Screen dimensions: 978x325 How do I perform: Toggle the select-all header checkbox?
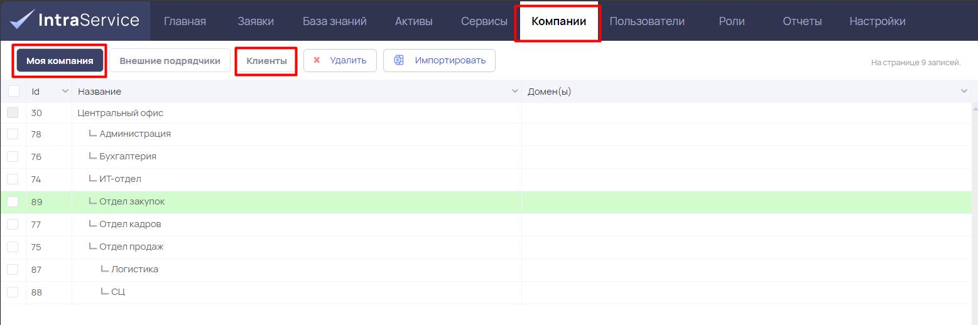[13, 91]
